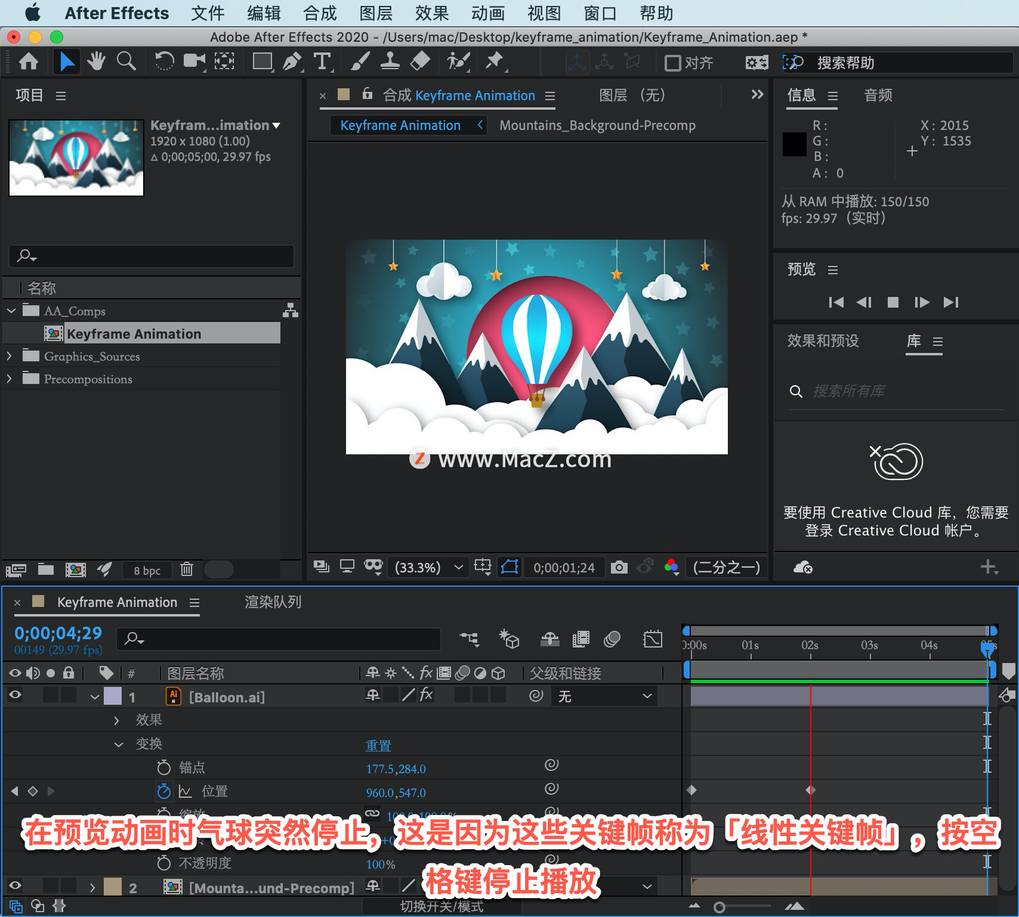Activate the Zoom magnifier tool

pos(126,61)
